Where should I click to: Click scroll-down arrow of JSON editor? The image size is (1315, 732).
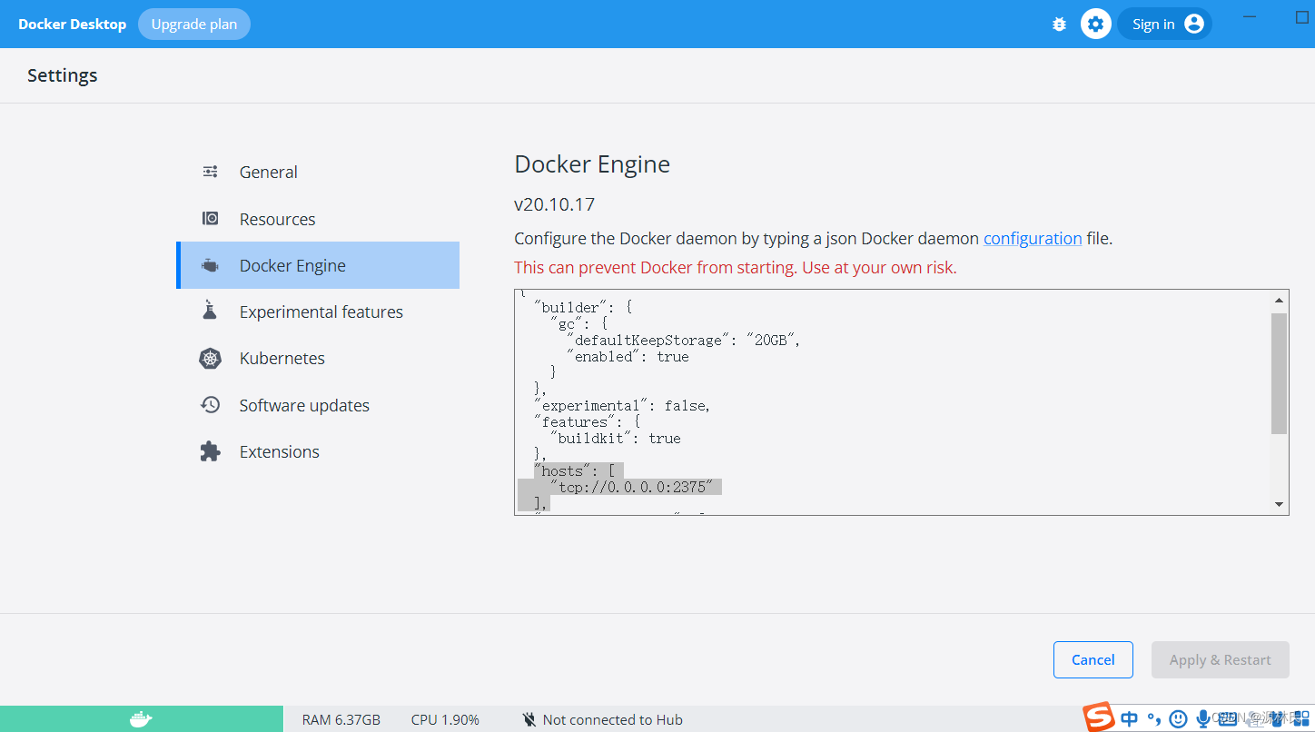tap(1279, 504)
